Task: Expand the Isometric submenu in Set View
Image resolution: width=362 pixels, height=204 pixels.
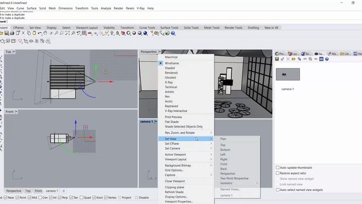Action: point(238,183)
